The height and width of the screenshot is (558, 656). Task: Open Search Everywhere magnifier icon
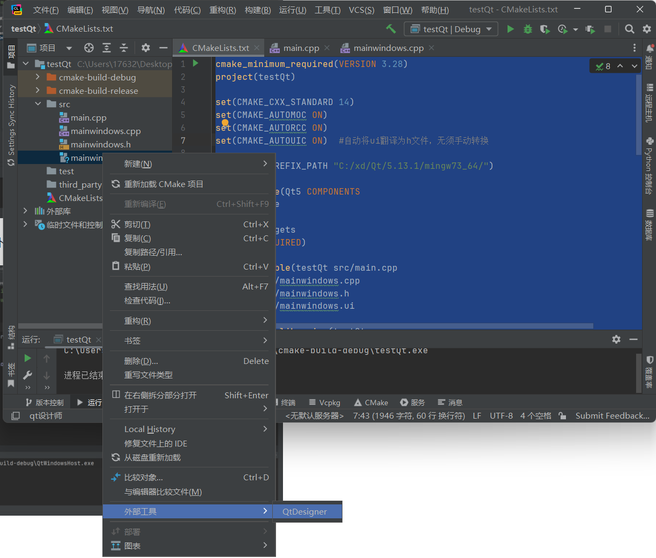630,29
